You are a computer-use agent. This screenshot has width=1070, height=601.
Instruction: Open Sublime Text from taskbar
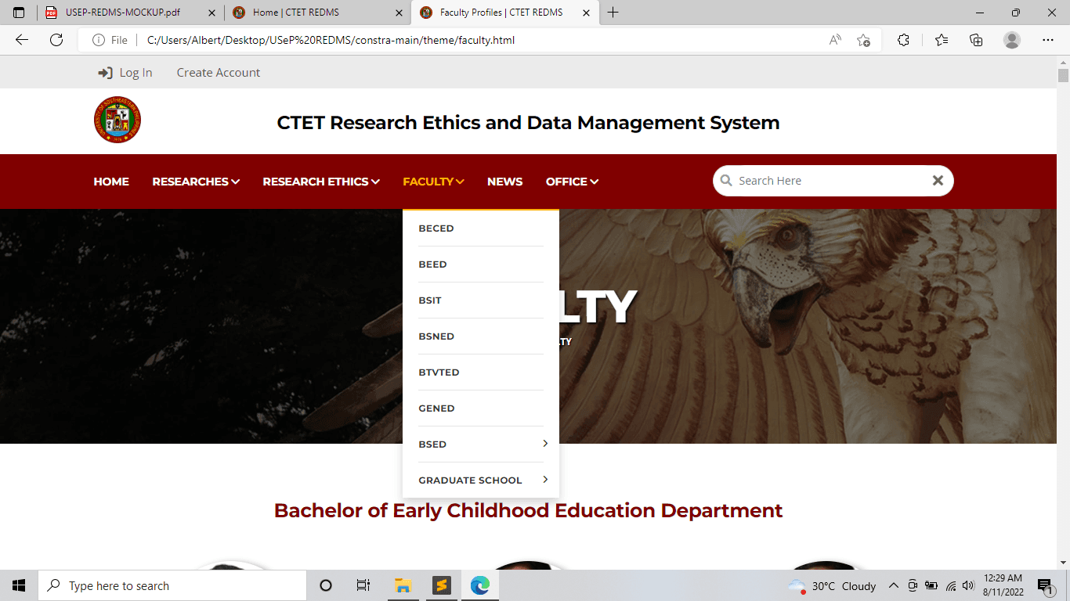pyautogui.click(x=442, y=585)
